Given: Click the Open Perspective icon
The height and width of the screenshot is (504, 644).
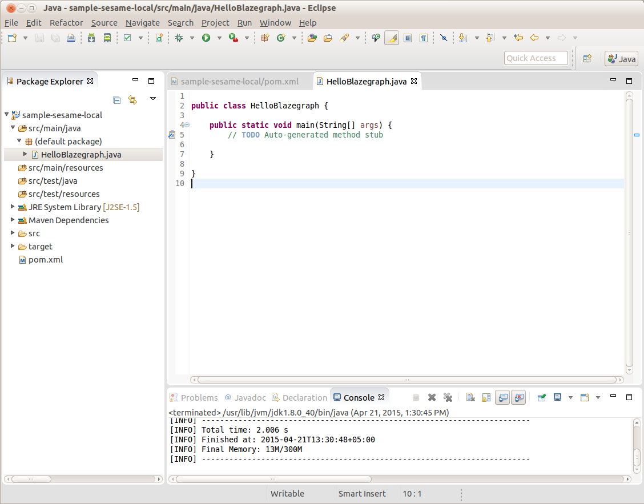Looking at the screenshot, I should 587,58.
